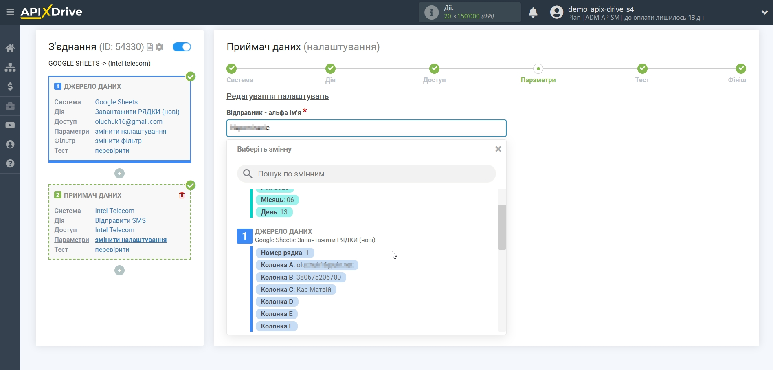Select Колонка B: 380675206700 variable
Viewport: 773px width, 370px height.
click(301, 277)
